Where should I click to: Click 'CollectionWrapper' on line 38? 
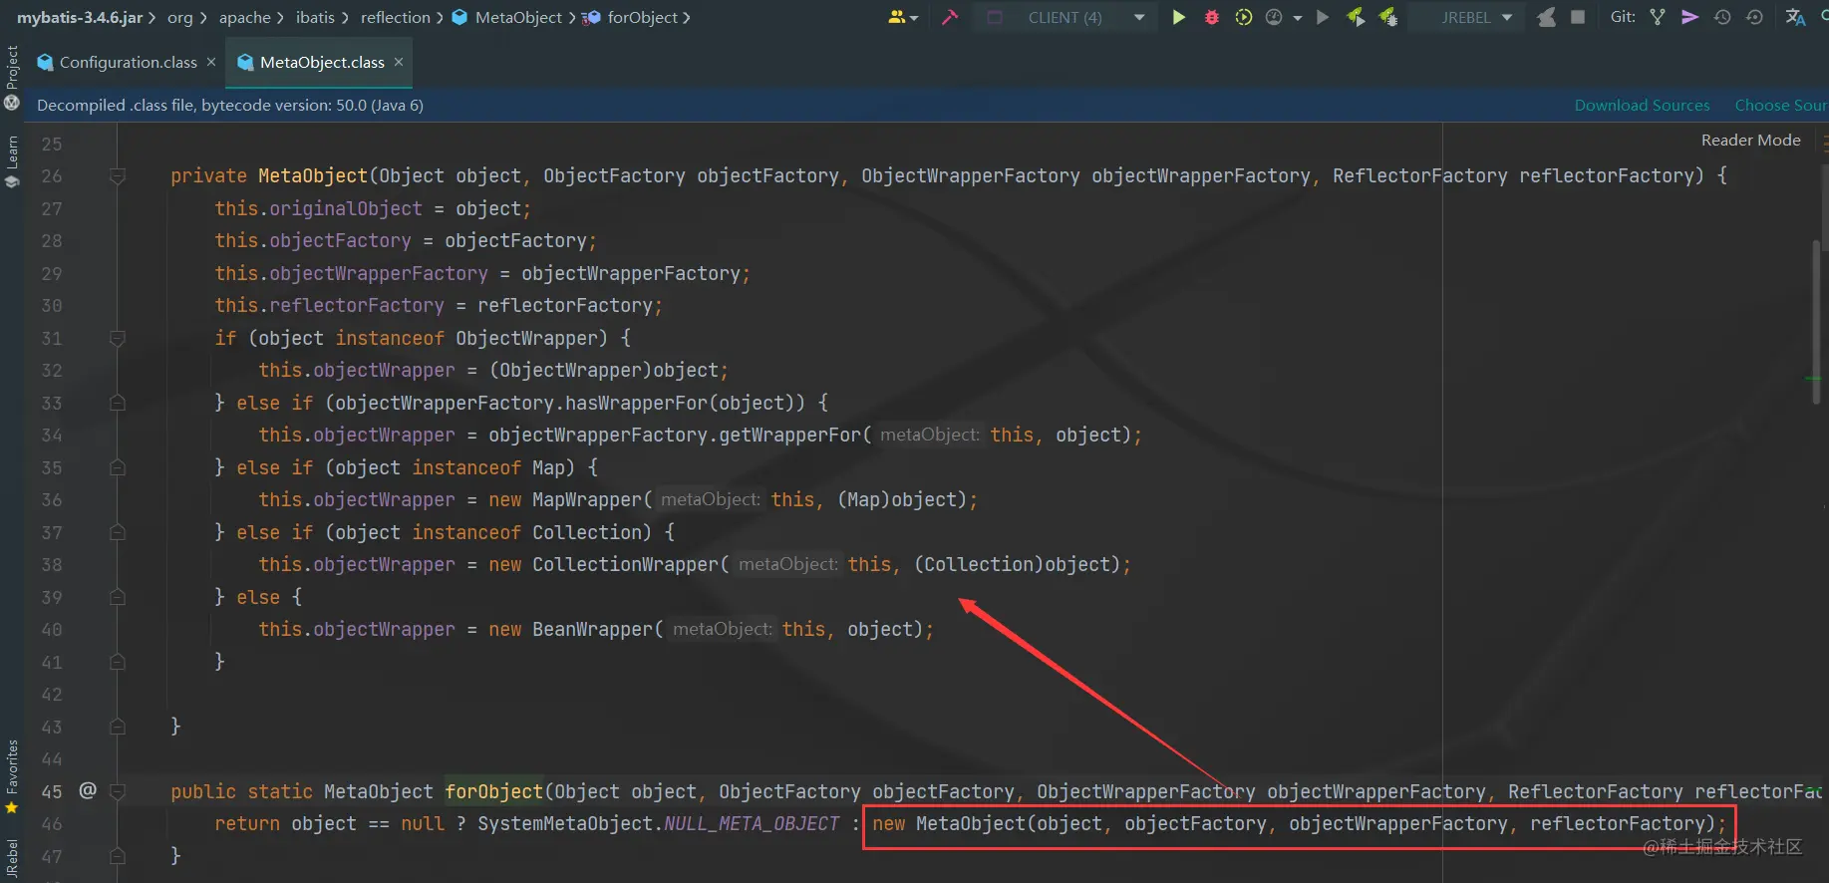pos(626,564)
